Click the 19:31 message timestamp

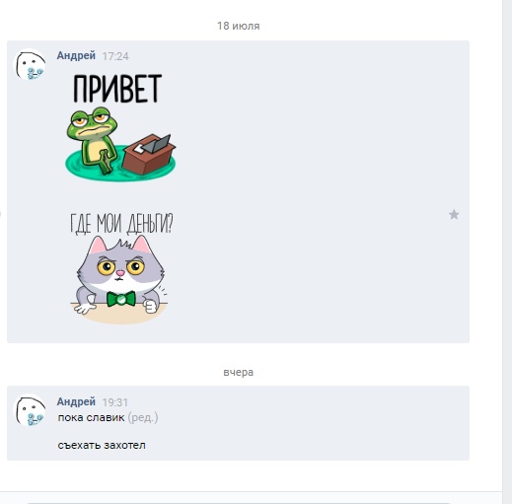click(x=114, y=402)
